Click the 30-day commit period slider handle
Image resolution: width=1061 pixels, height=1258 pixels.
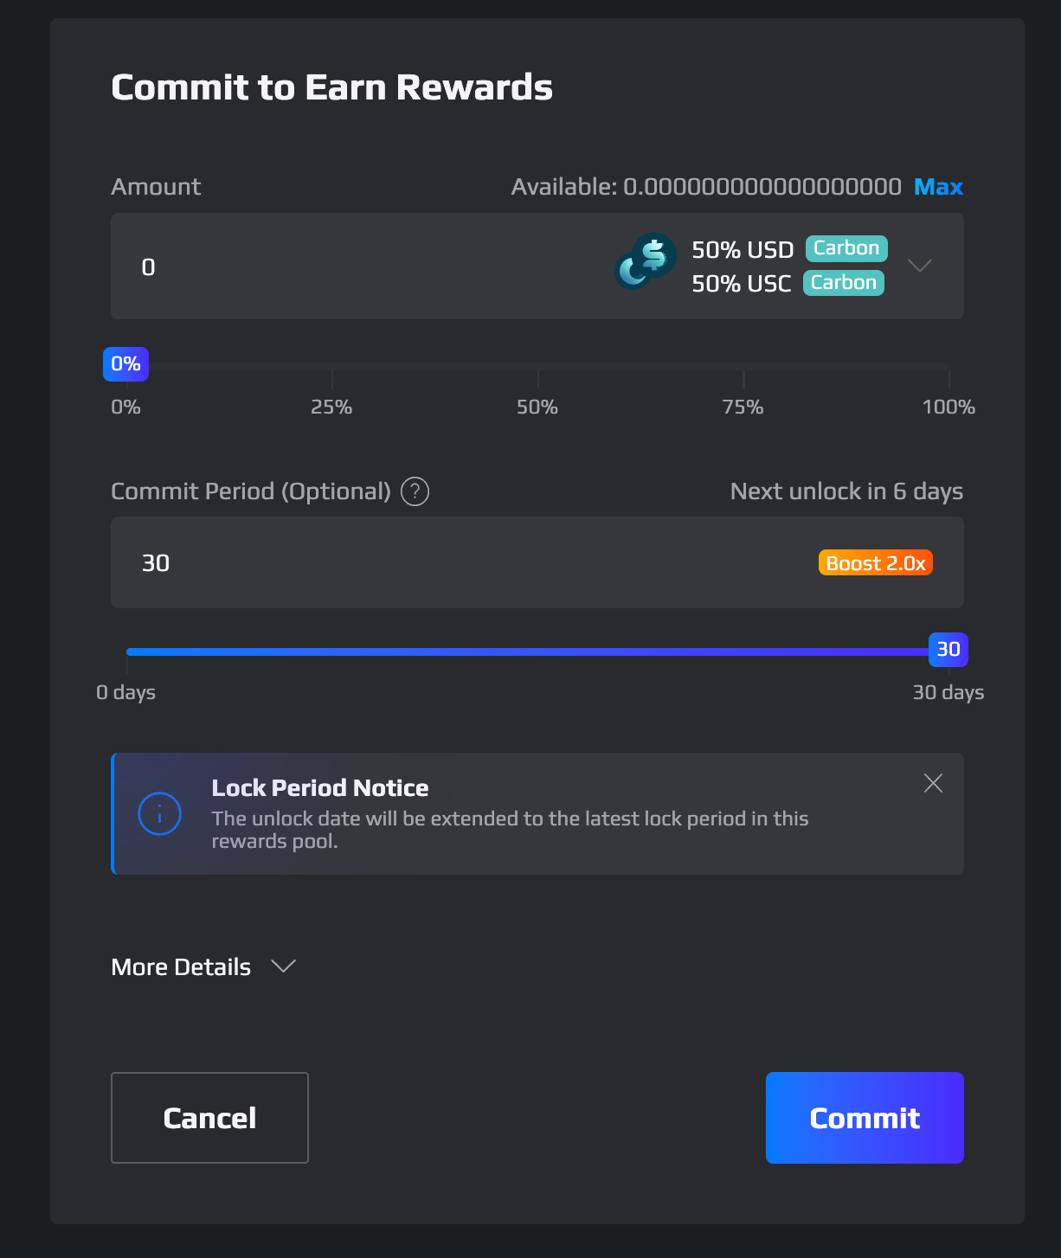(948, 650)
